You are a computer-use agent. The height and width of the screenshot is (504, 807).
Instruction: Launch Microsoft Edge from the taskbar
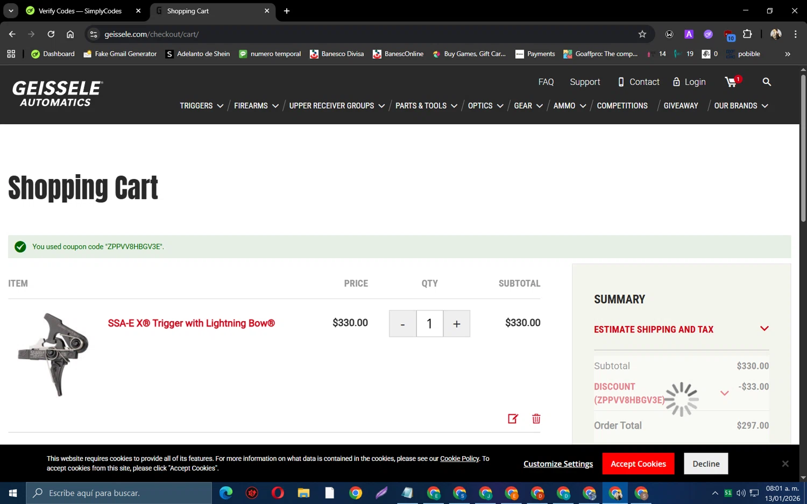coord(226,493)
